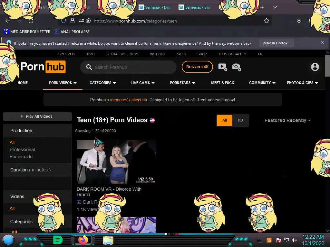
Task: Bookmark this page with the star icon
Action: [267, 21]
